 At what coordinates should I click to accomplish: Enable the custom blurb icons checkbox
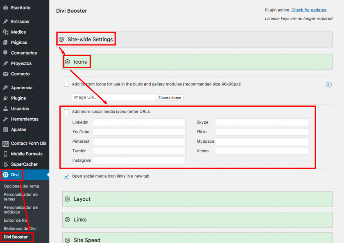(66, 84)
